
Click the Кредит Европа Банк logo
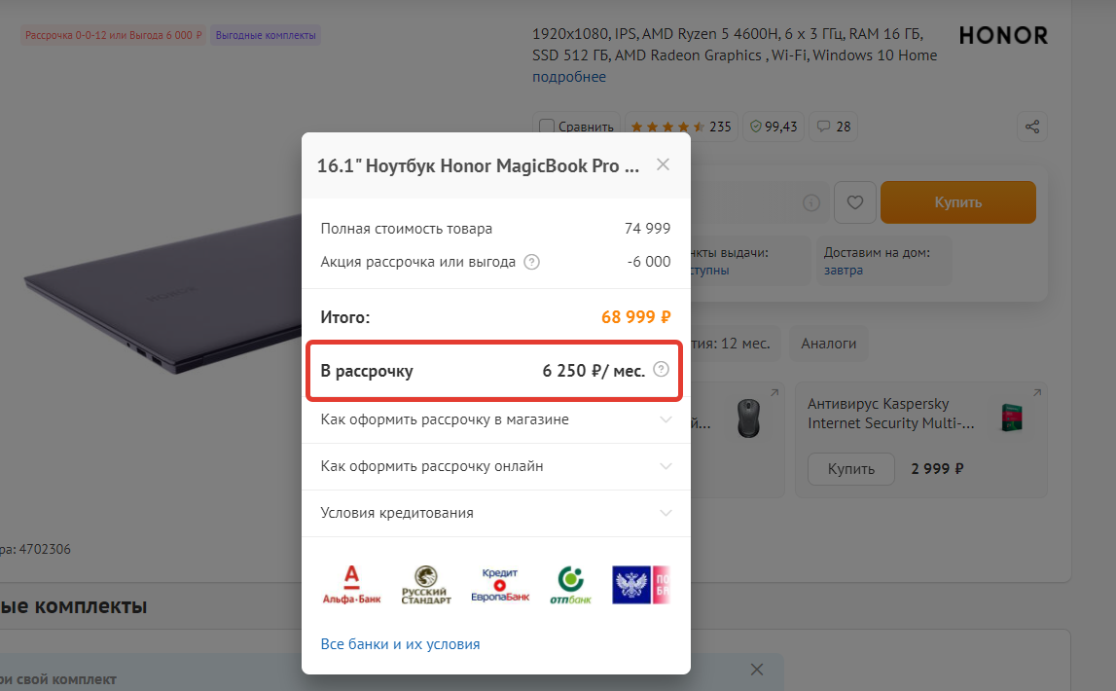tap(499, 585)
